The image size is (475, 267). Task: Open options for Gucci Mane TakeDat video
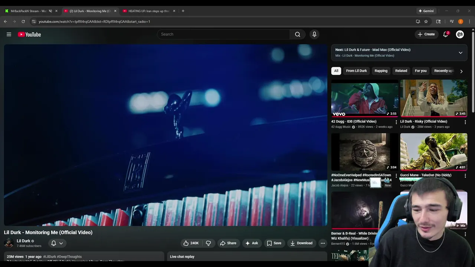pos(465,176)
